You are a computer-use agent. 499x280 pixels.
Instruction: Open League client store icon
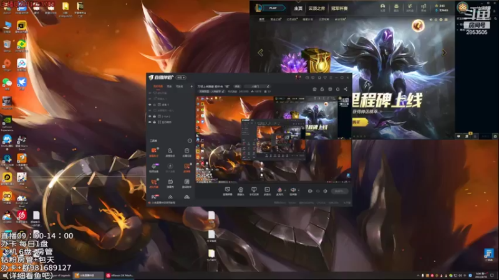424,7
